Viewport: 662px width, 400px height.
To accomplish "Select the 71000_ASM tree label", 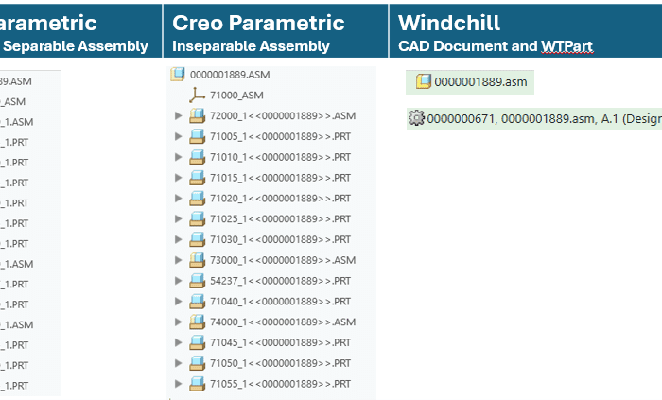I will (x=236, y=96).
